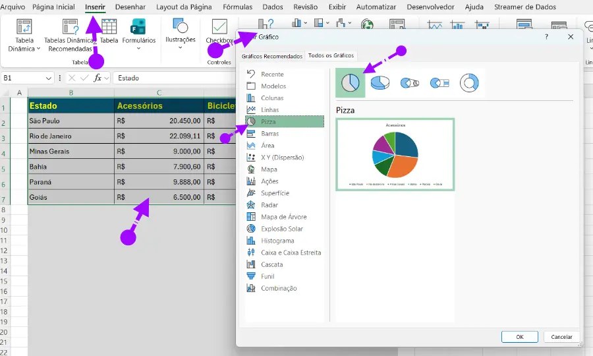The height and width of the screenshot is (356, 593).
Task: Select the bar-of-pie chart subtype icon
Action: [x=439, y=83]
